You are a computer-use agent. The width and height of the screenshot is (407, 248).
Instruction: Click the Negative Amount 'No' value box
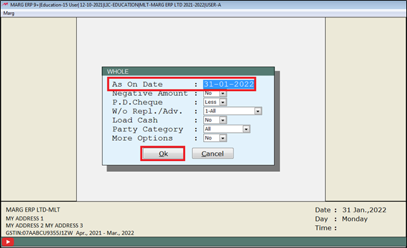215,93
